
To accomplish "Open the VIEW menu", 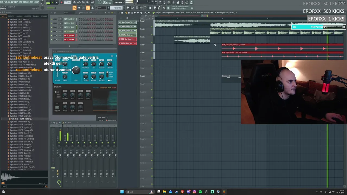I will pyautogui.click(x=21, y=2).
